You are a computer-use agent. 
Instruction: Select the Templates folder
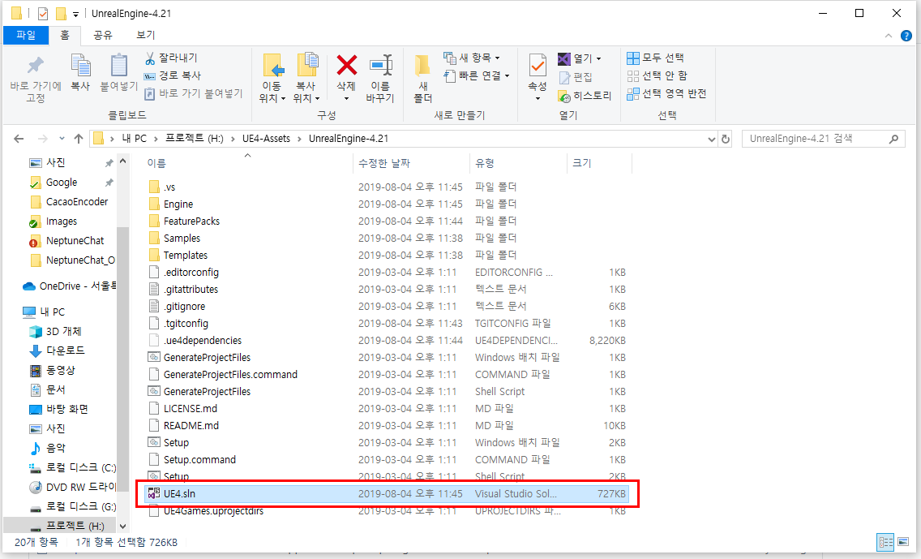pyautogui.click(x=178, y=255)
